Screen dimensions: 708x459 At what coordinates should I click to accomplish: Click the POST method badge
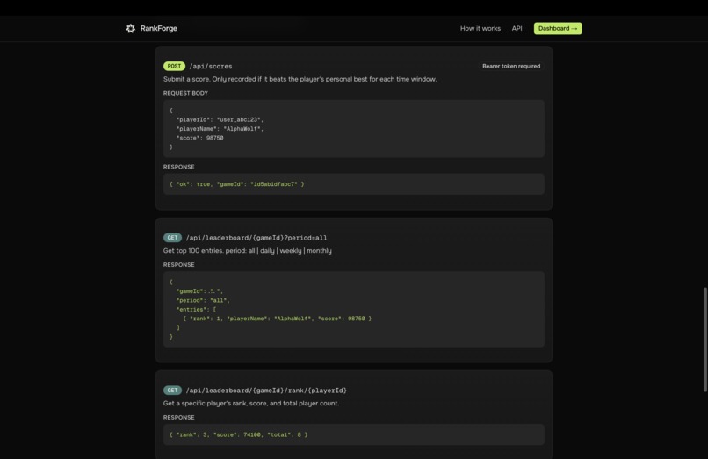click(x=174, y=66)
